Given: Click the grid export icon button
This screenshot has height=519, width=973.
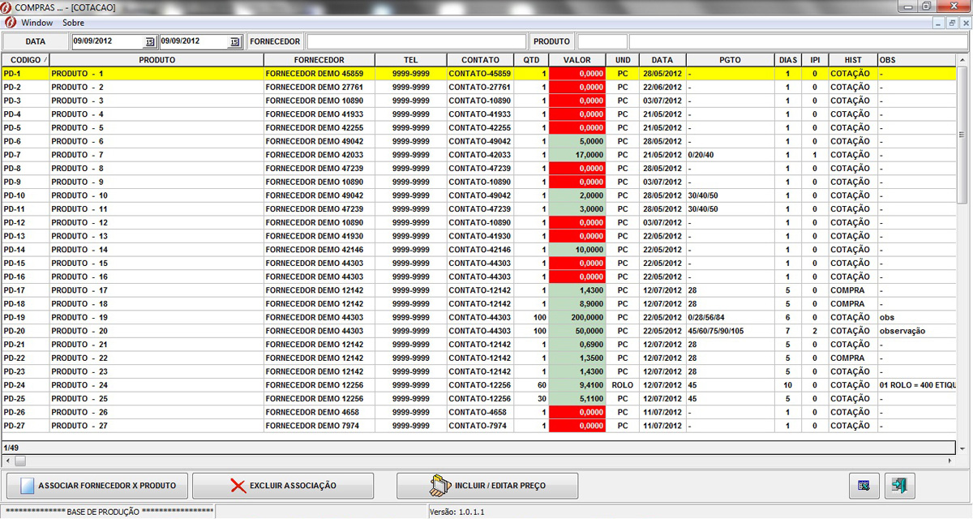Looking at the screenshot, I should pos(863,486).
